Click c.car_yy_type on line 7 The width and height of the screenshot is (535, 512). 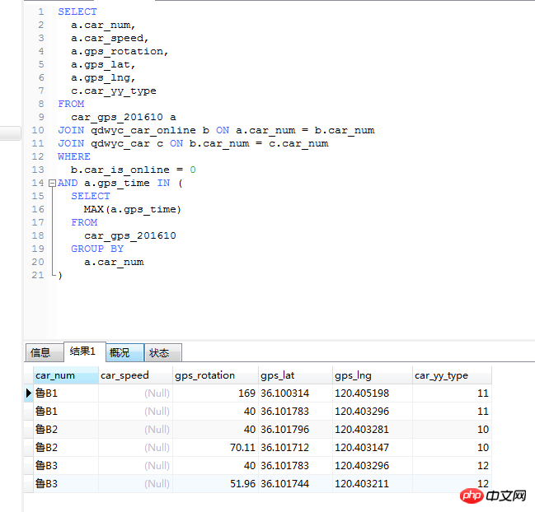click(114, 91)
